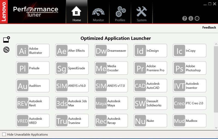
Task: Open Autodesk Inventor tile
Action: (189, 86)
